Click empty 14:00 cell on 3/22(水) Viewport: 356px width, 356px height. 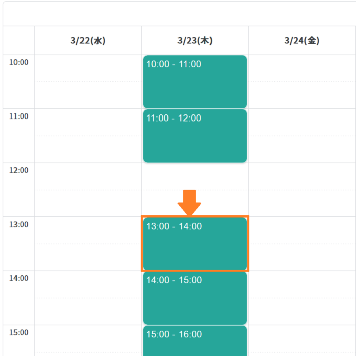coord(88,298)
